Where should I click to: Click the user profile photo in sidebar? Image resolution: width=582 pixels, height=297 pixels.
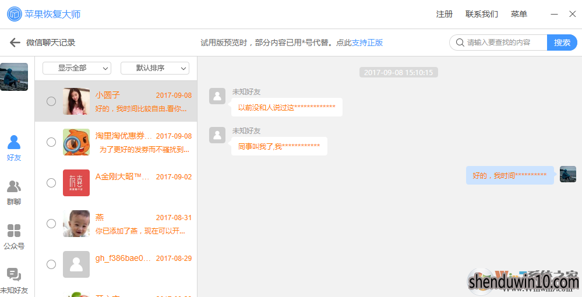(x=14, y=77)
